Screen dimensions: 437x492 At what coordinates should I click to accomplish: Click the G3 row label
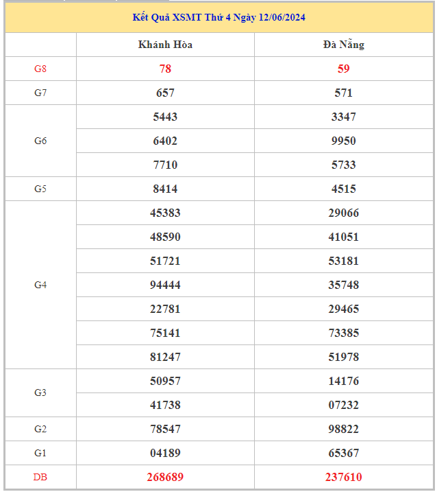(40, 393)
